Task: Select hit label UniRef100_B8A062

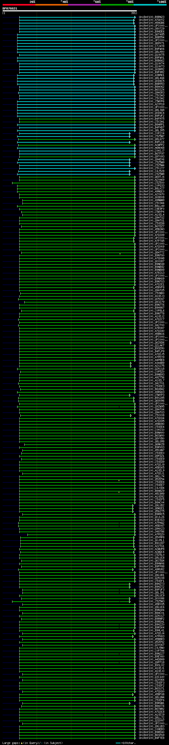Action: click(x=152, y=87)
